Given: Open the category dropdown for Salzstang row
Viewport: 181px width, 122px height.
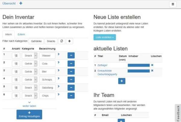Looking at the screenshot, I should (x=30, y=88).
